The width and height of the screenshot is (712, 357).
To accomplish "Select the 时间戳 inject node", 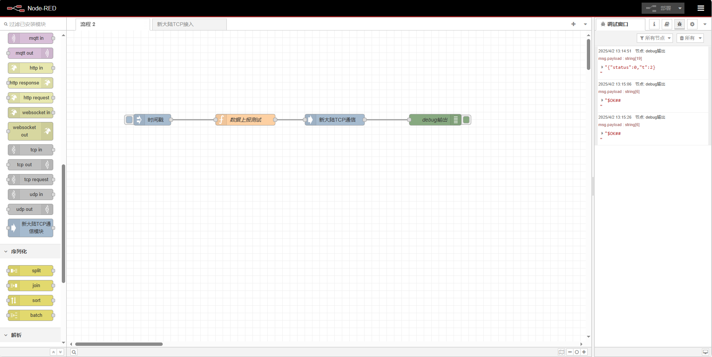I will (152, 120).
